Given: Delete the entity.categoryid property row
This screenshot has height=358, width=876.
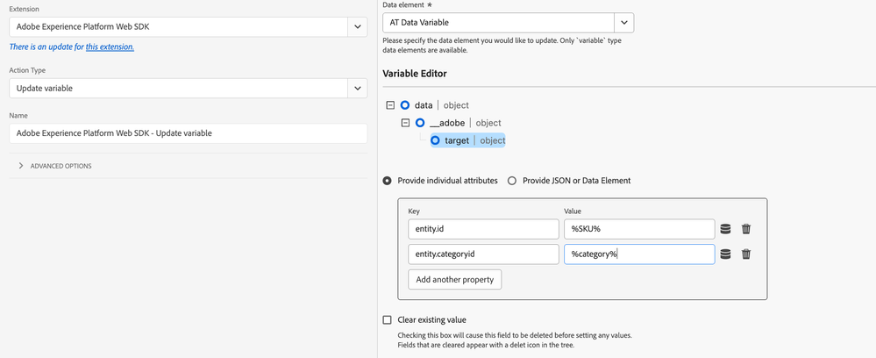Looking at the screenshot, I should pos(746,254).
